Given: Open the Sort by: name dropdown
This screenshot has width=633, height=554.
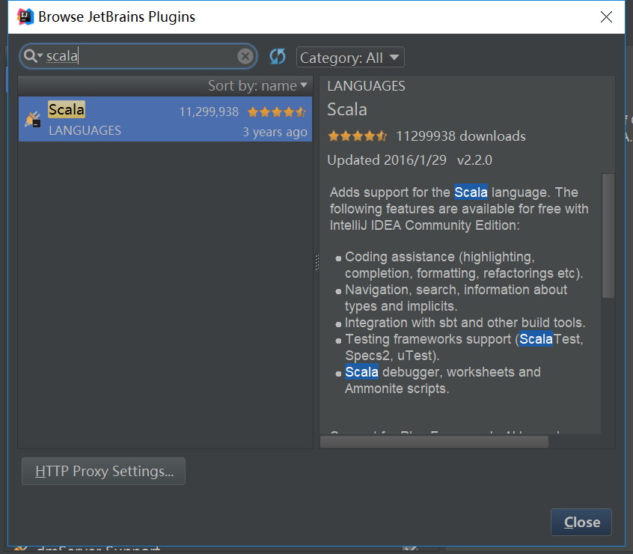Looking at the screenshot, I should [x=257, y=85].
